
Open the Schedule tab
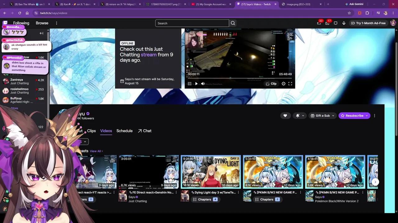(124, 131)
